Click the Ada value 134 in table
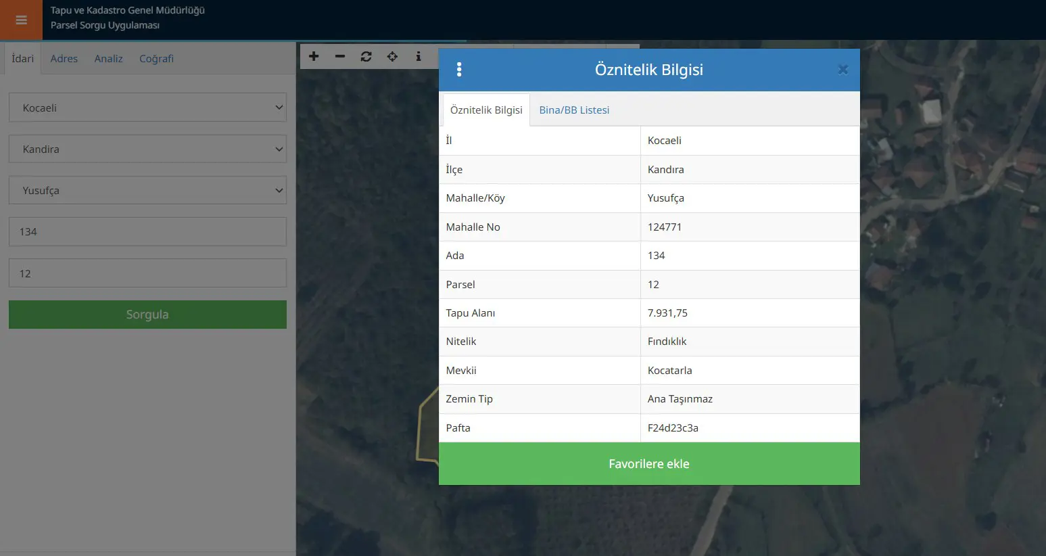 click(x=656, y=256)
